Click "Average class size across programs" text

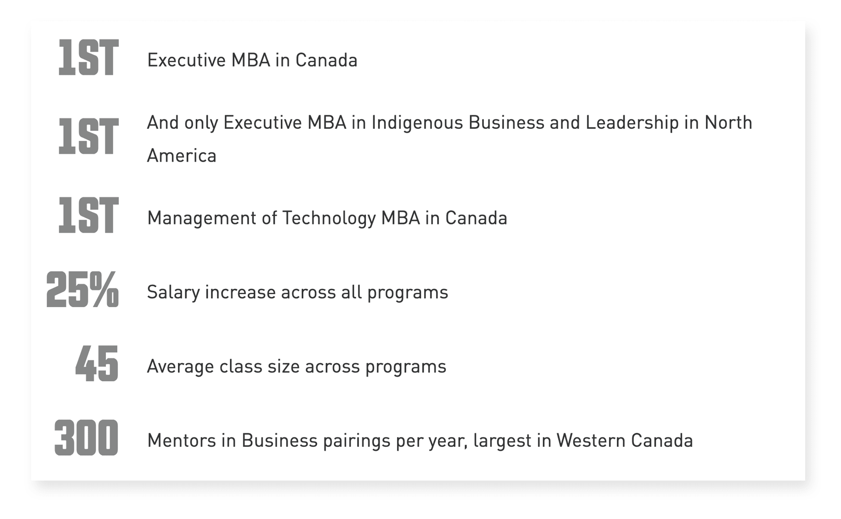[x=297, y=367]
